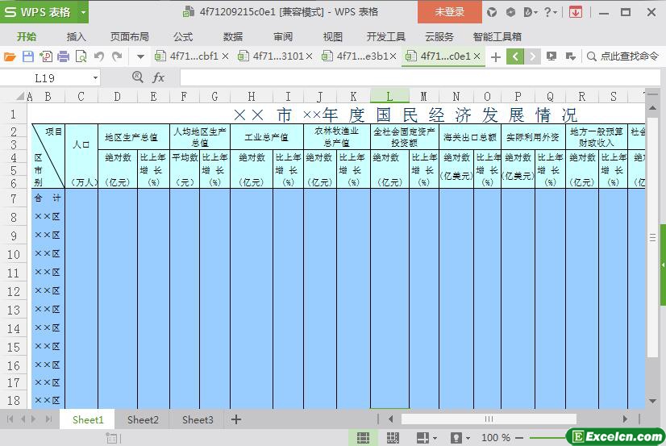Click the print icon in toolbar
Image resolution: width=666 pixels, height=446 pixels.
(64, 56)
